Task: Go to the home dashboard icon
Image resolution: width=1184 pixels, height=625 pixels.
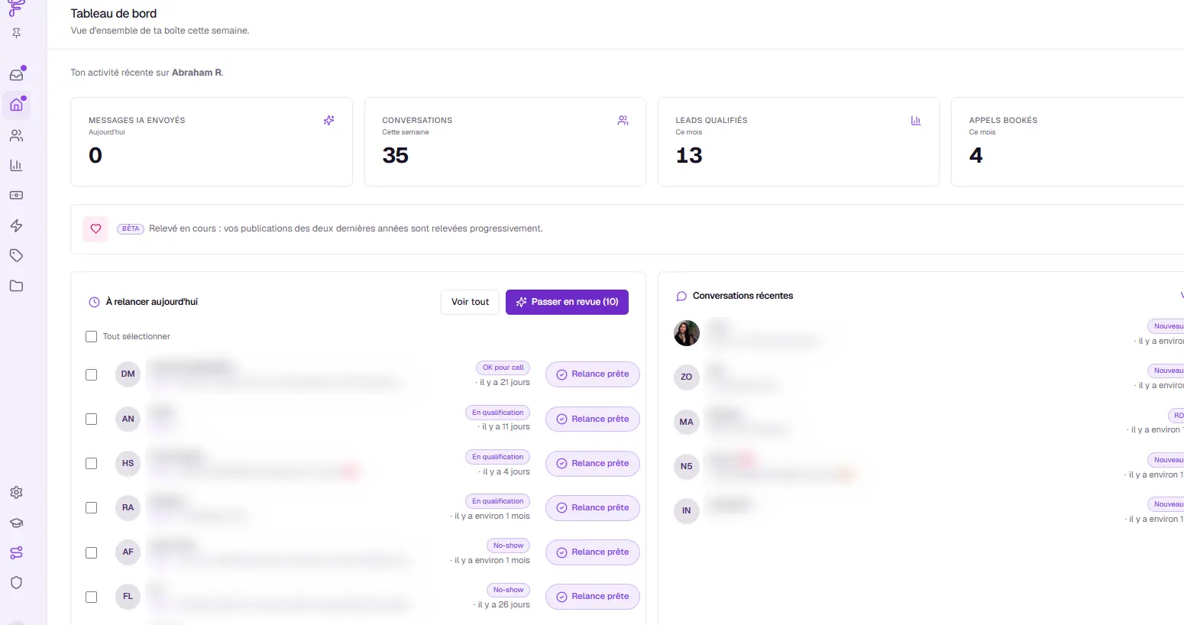Action: [x=16, y=105]
